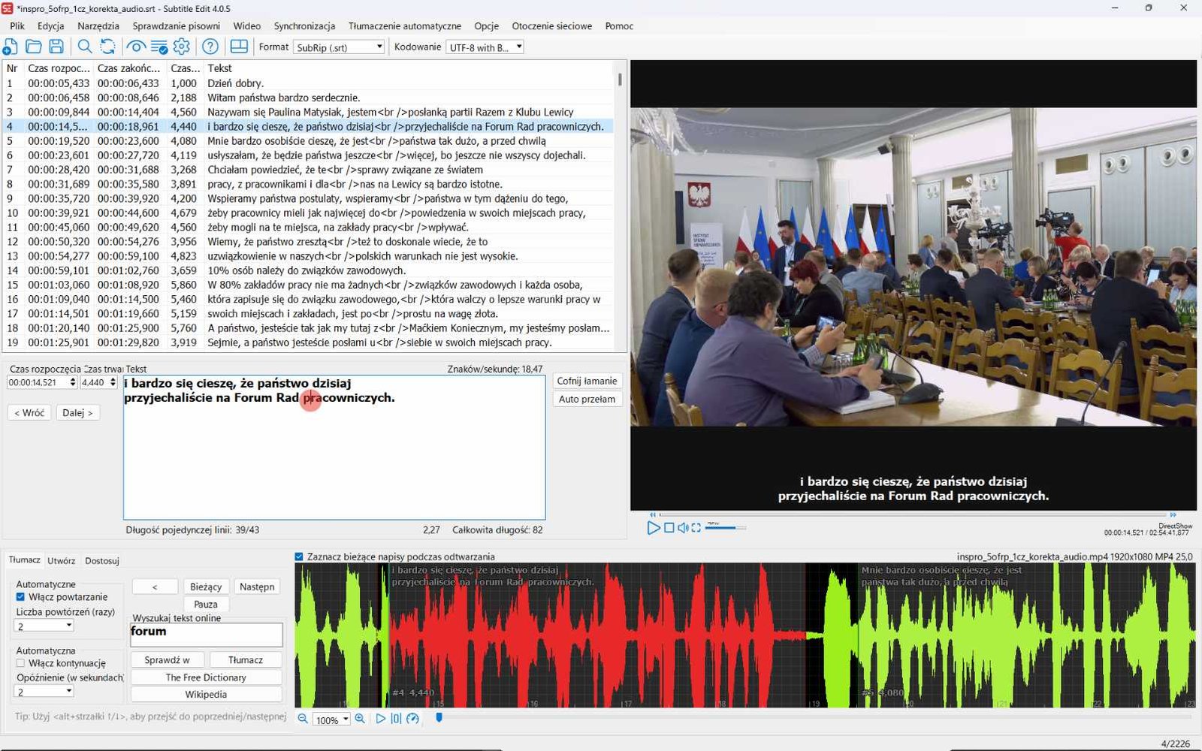
Task: Adjust the start time stepper arrows
Action: (x=73, y=382)
